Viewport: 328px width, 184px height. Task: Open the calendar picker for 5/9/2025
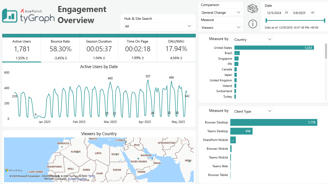tap(312, 13)
